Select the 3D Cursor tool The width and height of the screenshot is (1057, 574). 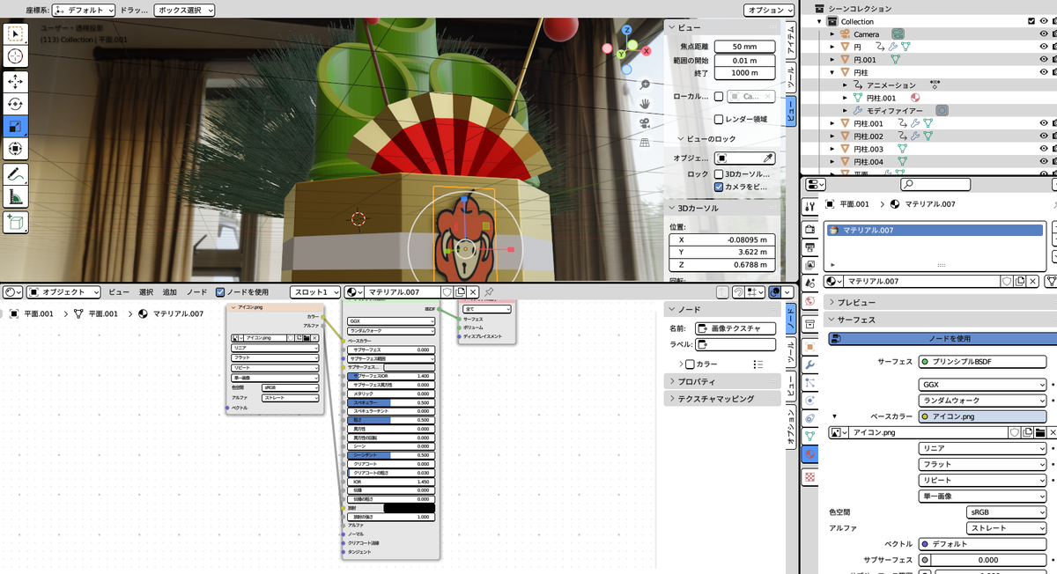pyautogui.click(x=17, y=58)
